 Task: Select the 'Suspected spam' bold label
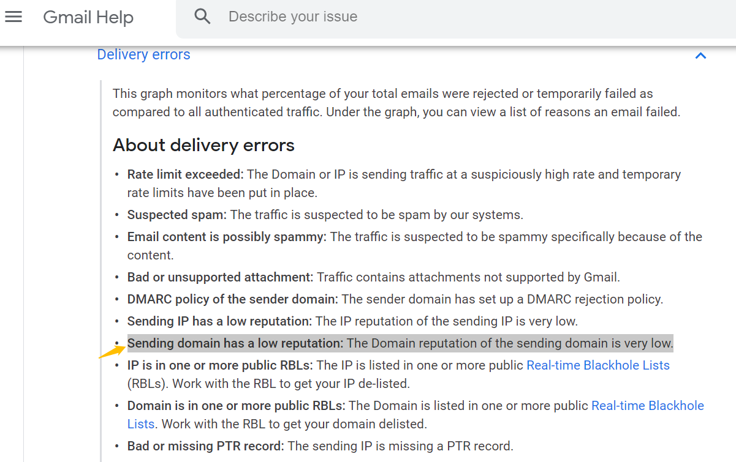tap(177, 215)
